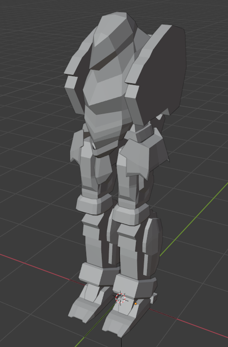Click the red-white 3D cursor circle
The width and height of the screenshot is (228, 347).
[x=121, y=298]
